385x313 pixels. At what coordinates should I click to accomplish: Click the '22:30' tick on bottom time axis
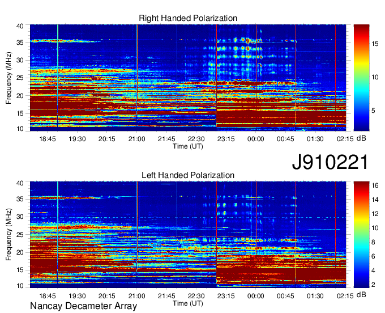pyautogui.click(x=196, y=297)
